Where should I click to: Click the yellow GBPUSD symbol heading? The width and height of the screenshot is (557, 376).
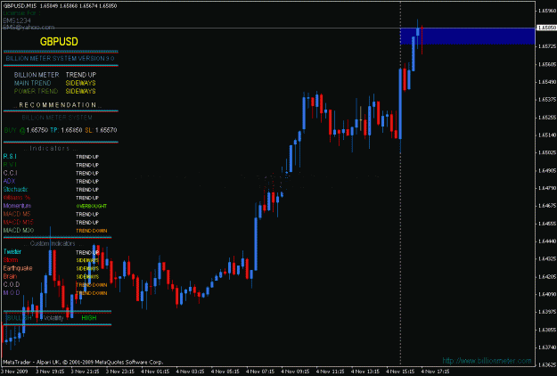pyautogui.click(x=59, y=42)
